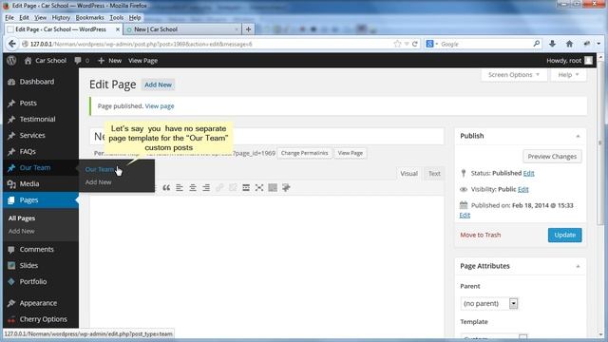The width and height of the screenshot is (608, 342).
Task: Switch editor to Visual tab
Action: pos(408,173)
